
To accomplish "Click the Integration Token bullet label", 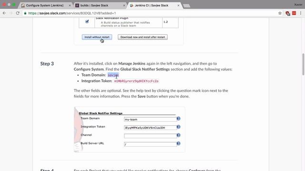I will [97, 81].
